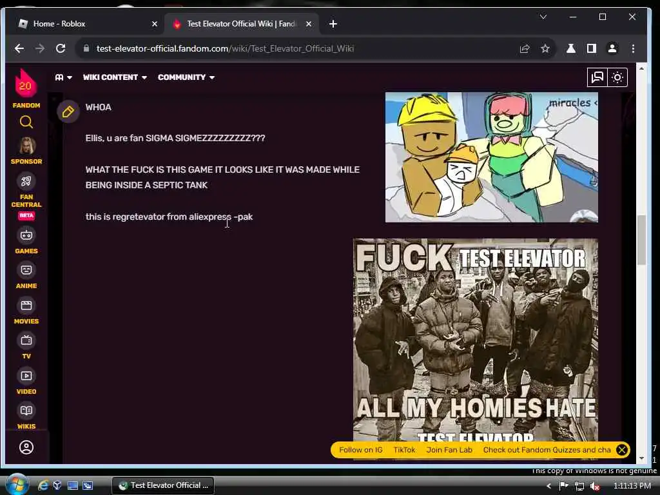660x495 pixels.
Task: Click the Join Fan Lab link
Action: tap(449, 449)
